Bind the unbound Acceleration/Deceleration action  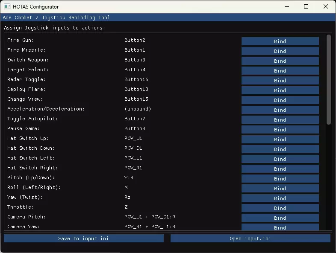tap(280, 110)
